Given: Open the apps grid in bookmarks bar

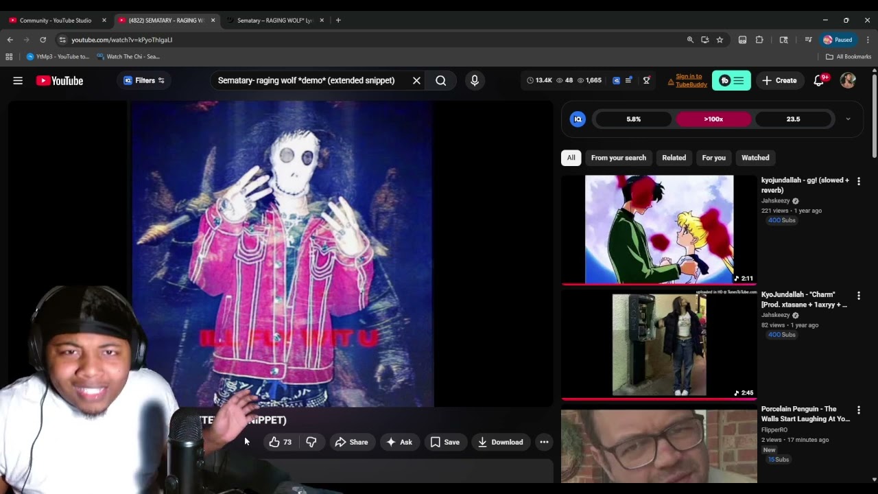Looking at the screenshot, I should pos(9,56).
